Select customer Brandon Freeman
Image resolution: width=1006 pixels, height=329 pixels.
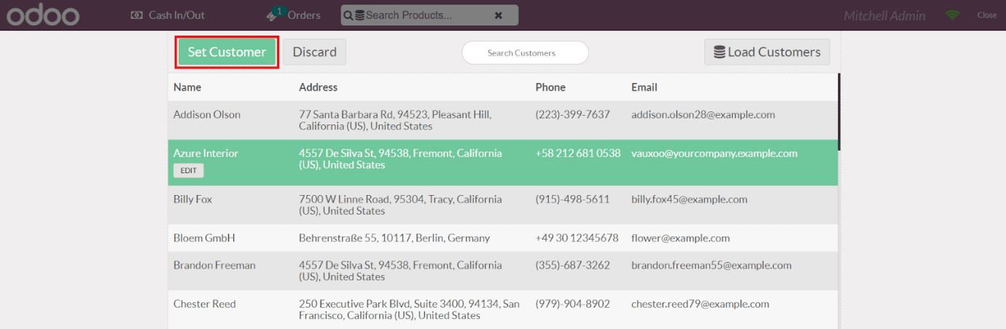pyautogui.click(x=503, y=271)
